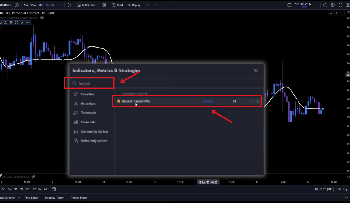Expand the Indicators favorites dropdown arrow
This screenshot has height=203, width=350.
[98, 5]
